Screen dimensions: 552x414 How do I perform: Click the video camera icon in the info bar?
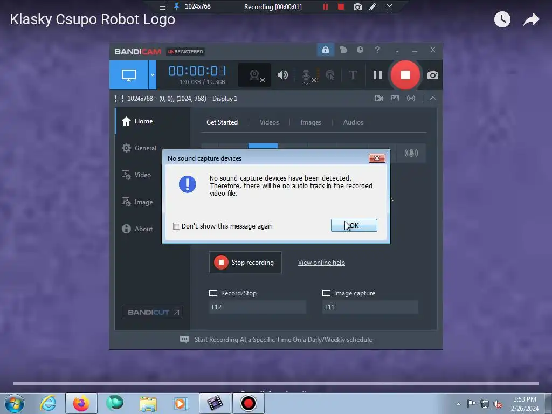coord(379,99)
